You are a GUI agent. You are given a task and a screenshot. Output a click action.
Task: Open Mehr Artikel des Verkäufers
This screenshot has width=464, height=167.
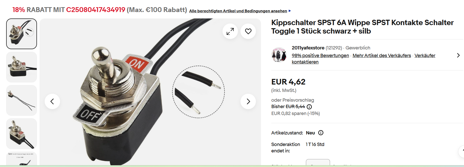[x=382, y=55]
